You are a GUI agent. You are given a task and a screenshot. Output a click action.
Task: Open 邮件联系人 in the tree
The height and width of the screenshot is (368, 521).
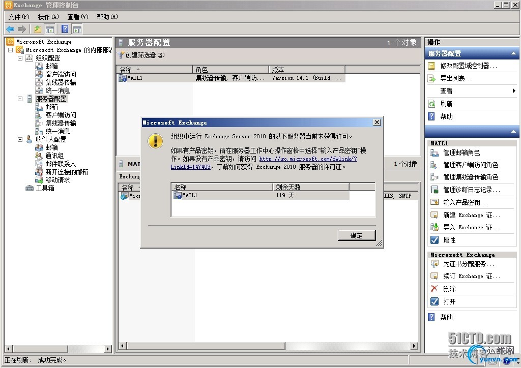[61, 164]
